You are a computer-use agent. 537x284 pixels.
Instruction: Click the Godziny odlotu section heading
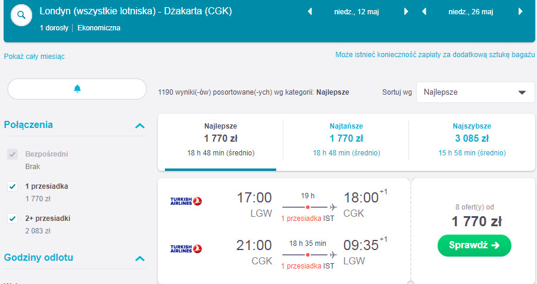(38, 258)
